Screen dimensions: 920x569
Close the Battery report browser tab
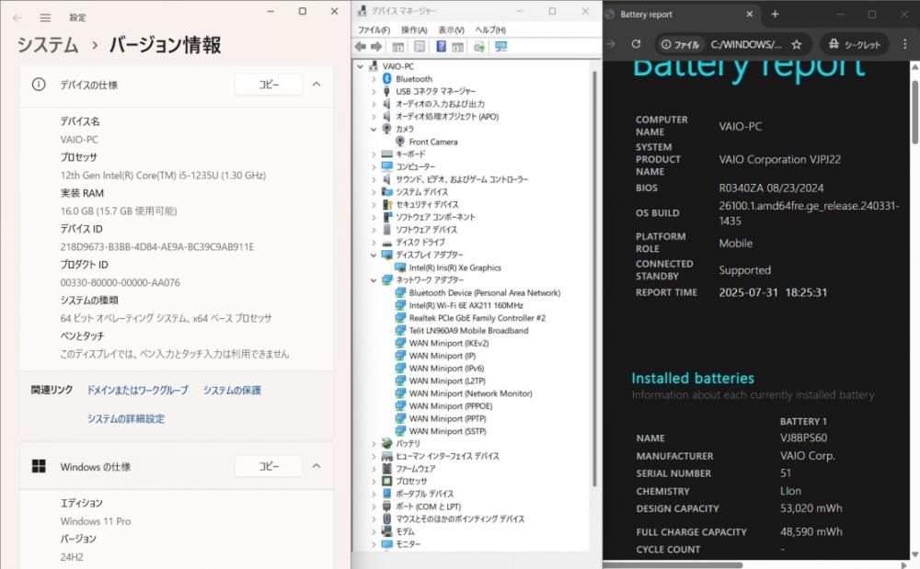tap(749, 14)
